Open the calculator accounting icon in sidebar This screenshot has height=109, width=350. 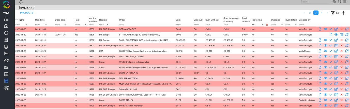[x=6, y=81]
